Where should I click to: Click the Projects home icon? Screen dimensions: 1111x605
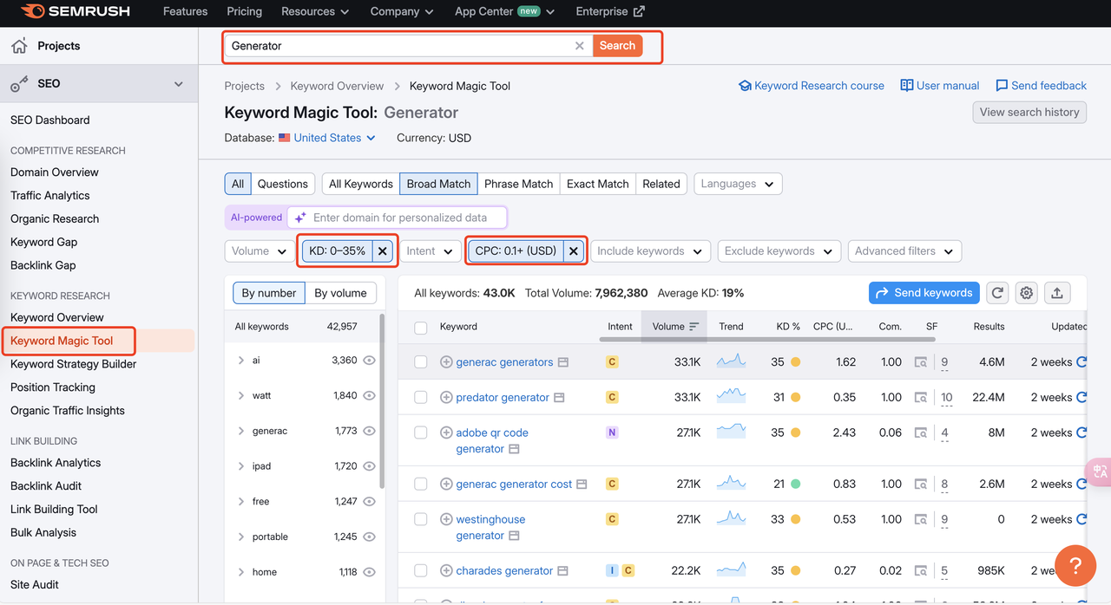(19, 46)
